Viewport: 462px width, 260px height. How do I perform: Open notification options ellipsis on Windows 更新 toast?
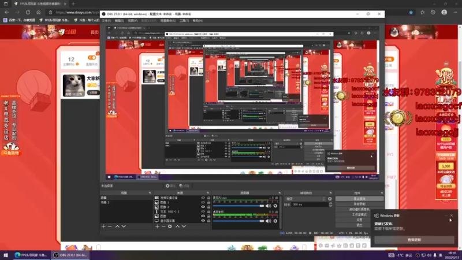pyautogui.click(x=446, y=216)
